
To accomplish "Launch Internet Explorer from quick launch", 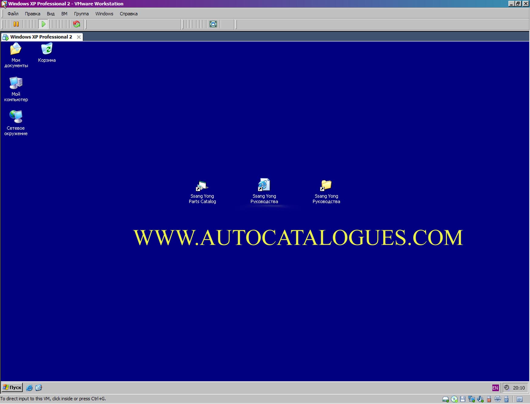I will coord(29,387).
